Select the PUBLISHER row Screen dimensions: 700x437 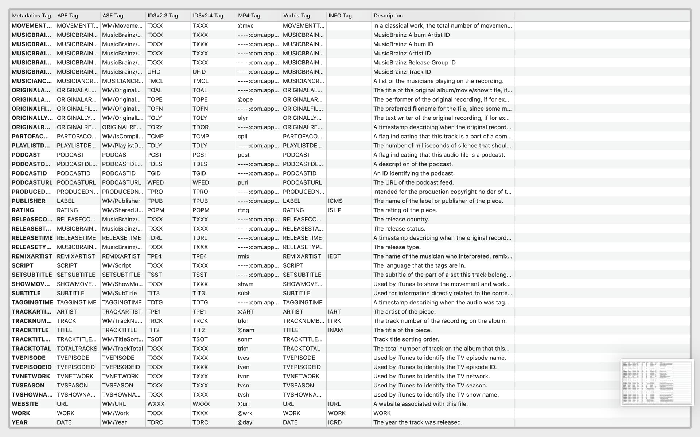click(28, 201)
